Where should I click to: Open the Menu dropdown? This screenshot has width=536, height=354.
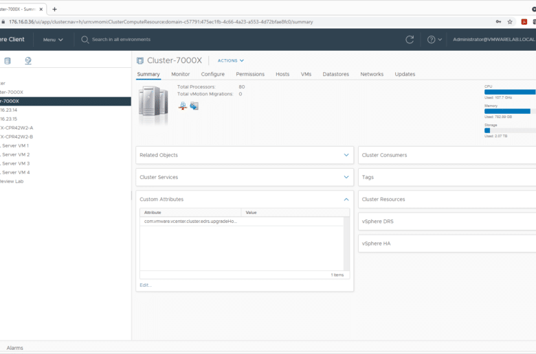coord(53,40)
